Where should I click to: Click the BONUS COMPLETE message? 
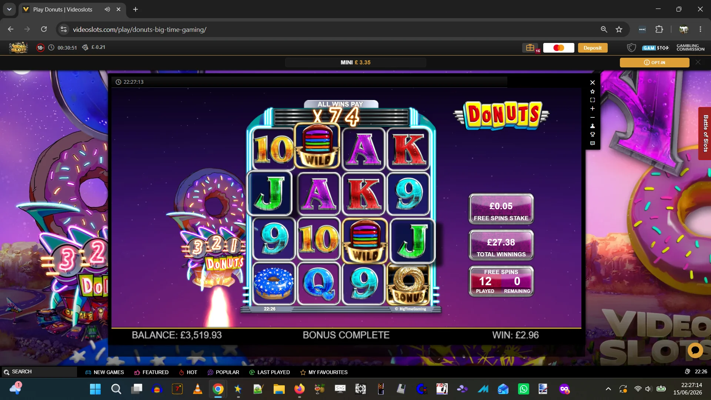pos(346,335)
